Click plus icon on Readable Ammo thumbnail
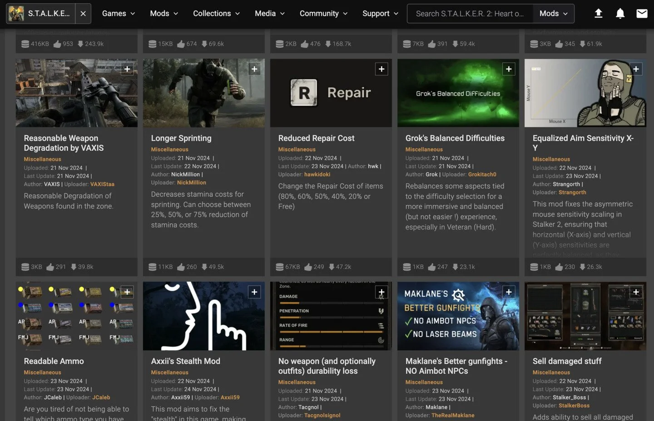 coord(127,292)
